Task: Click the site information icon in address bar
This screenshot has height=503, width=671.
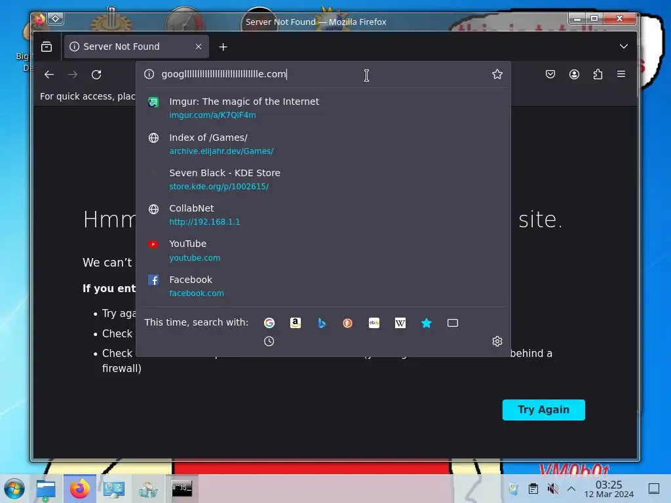Action: pos(149,75)
